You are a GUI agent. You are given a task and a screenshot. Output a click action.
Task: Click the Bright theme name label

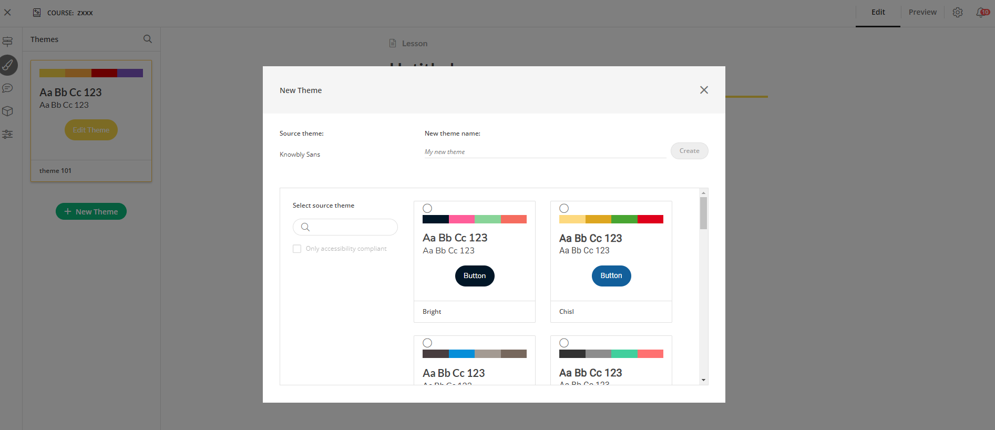tap(432, 312)
